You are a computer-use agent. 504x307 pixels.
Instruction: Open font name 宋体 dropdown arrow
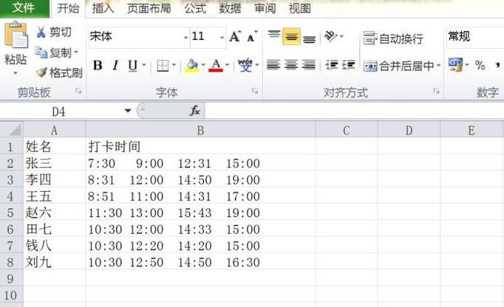(185, 38)
